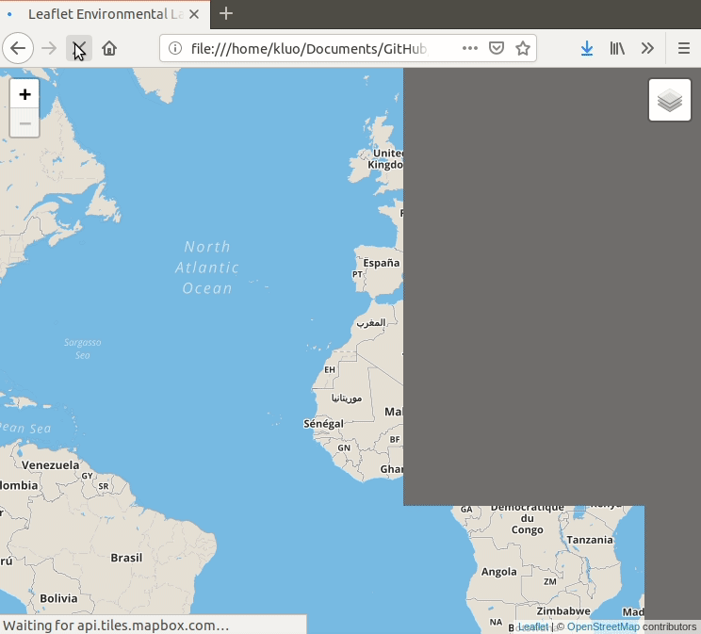Click the Sargasso Sea label
Screen dimensions: 701x634
click(x=82, y=349)
